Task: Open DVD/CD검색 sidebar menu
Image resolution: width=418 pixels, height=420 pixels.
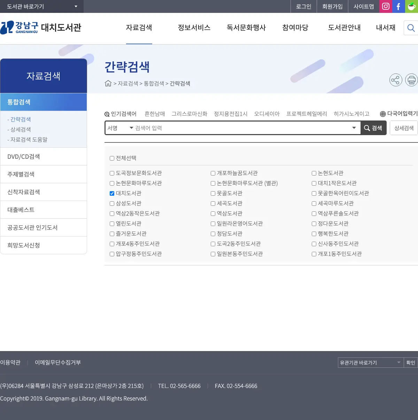Action: tap(44, 156)
